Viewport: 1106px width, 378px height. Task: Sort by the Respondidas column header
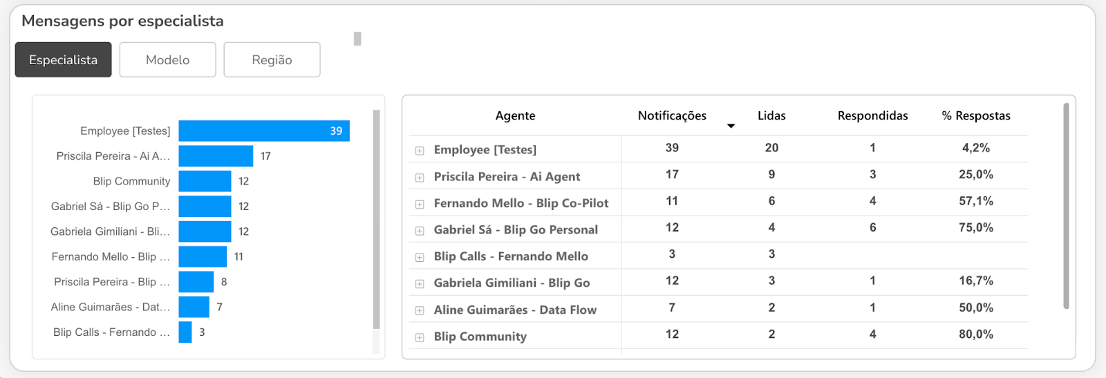coord(872,115)
